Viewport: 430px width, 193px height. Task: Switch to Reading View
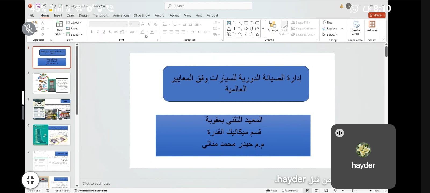click(326, 191)
